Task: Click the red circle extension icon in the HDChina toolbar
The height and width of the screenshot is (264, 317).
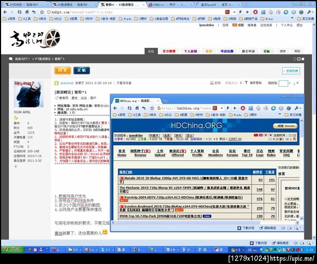Action: [243, 108]
